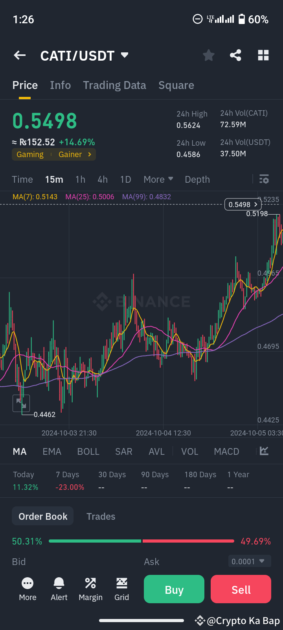The width and height of the screenshot is (283, 630).
Task: Expand the 0.0001 price precision dropdown
Action: [x=250, y=561]
